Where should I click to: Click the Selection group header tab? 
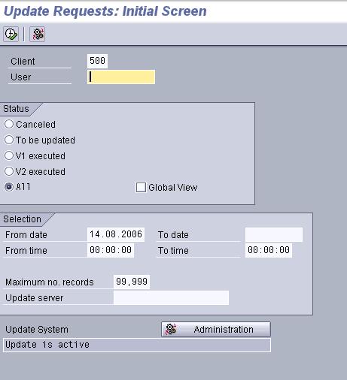pos(22,219)
